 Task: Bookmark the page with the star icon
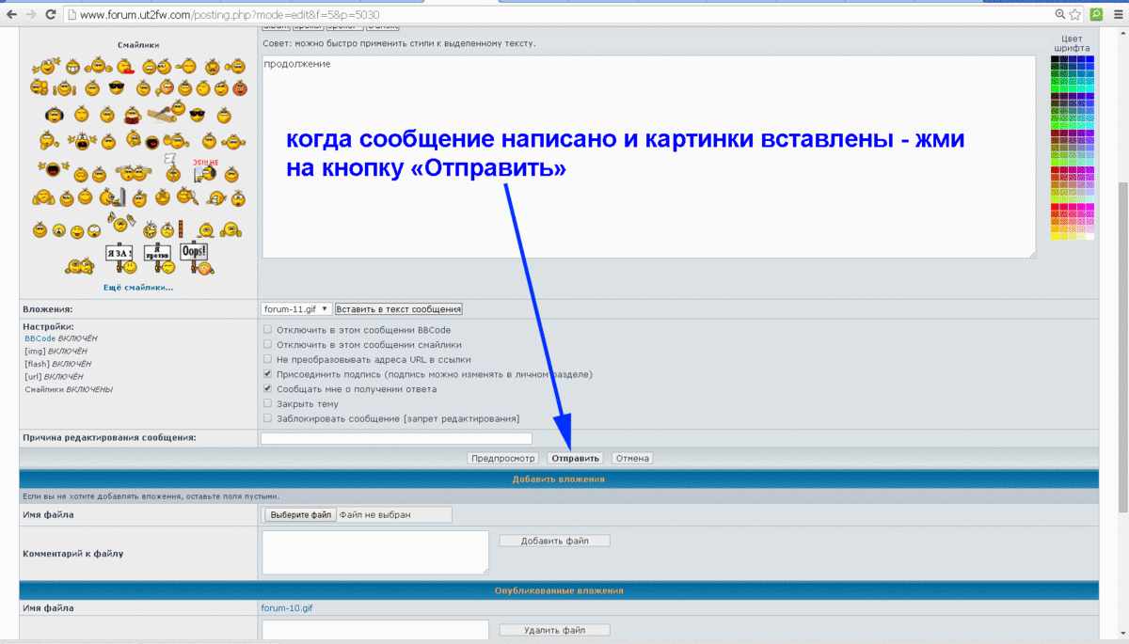pos(1074,14)
